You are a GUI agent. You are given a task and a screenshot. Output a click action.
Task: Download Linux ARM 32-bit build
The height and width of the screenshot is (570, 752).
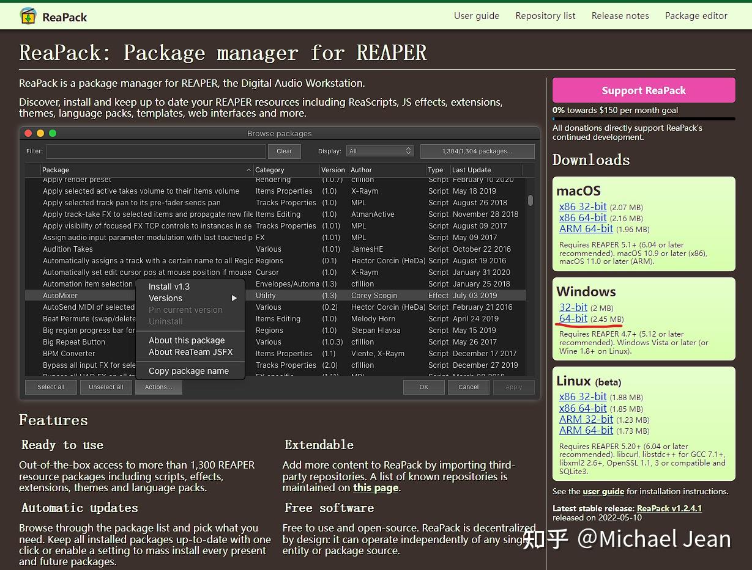pyautogui.click(x=586, y=419)
